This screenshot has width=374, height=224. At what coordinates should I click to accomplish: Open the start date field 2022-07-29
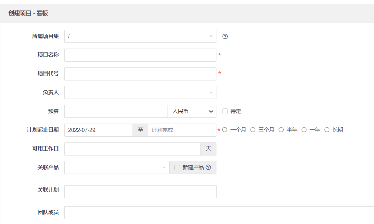(x=98, y=130)
